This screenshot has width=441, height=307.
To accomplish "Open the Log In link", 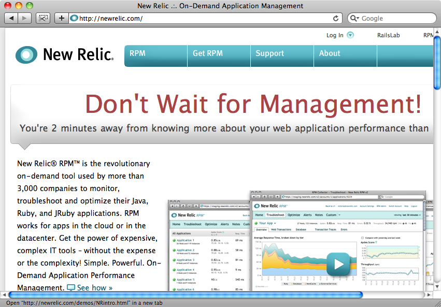I will click(x=335, y=35).
